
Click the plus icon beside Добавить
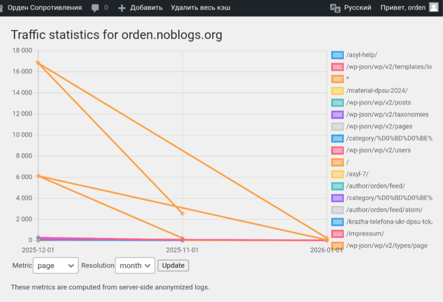(122, 8)
